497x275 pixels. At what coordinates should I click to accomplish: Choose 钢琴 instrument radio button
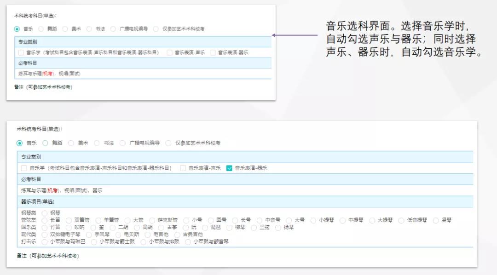(45, 213)
